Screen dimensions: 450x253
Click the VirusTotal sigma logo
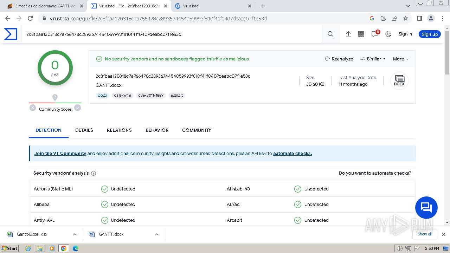[11, 34]
